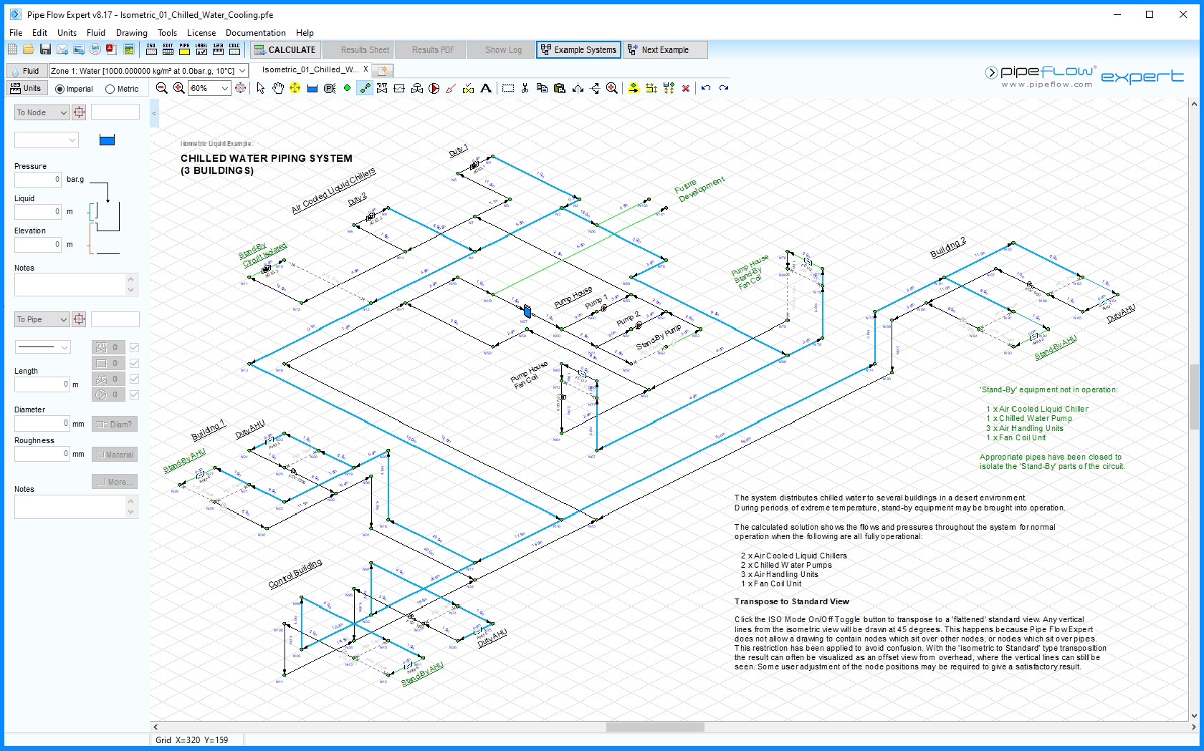Zoom out with the minus magnifier
Image resolution: width=1204 pixels, height=751 pixels.
[x=162, y=88]
